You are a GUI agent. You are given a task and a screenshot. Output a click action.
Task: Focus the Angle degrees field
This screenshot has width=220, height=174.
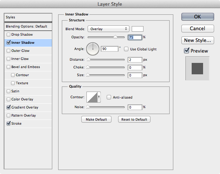(x=110, y=49)
